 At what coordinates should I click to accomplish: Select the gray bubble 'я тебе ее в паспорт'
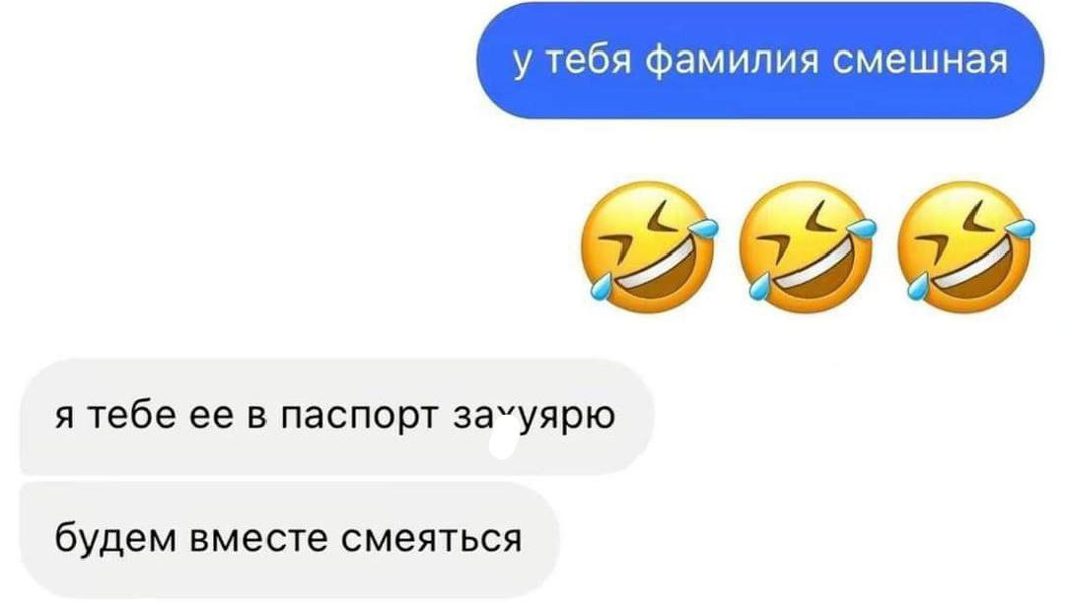click(337, 417)
